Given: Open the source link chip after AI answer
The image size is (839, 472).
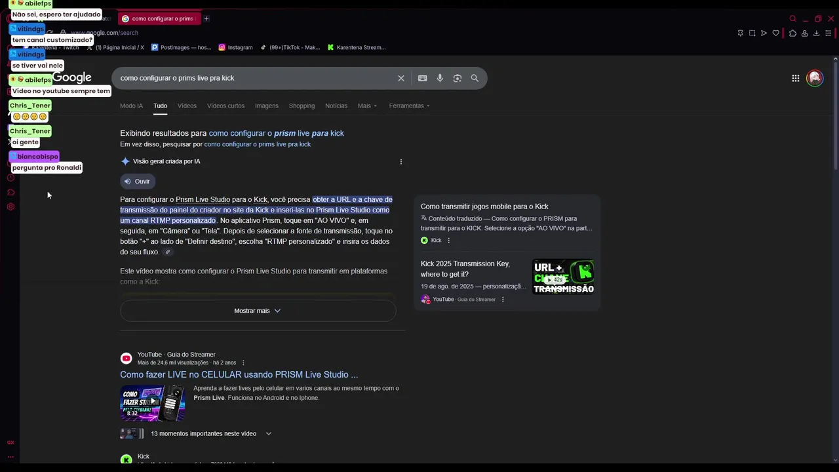Looking at the screenshot, I should click(168, 252).
